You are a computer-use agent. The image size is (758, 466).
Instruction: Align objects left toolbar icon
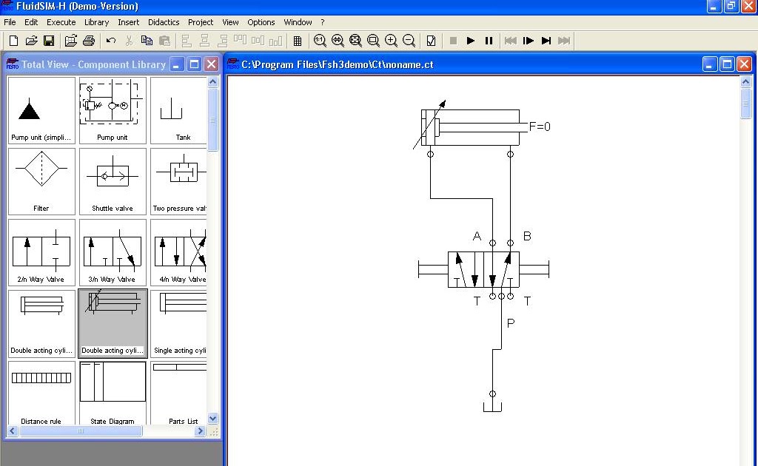point(186,41)
